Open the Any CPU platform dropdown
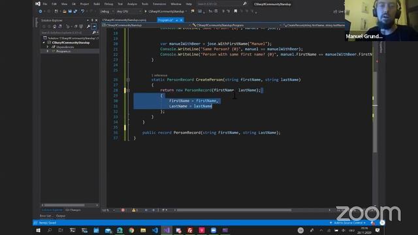The height and width of the screenshot is (235, 418). (129, 12)
